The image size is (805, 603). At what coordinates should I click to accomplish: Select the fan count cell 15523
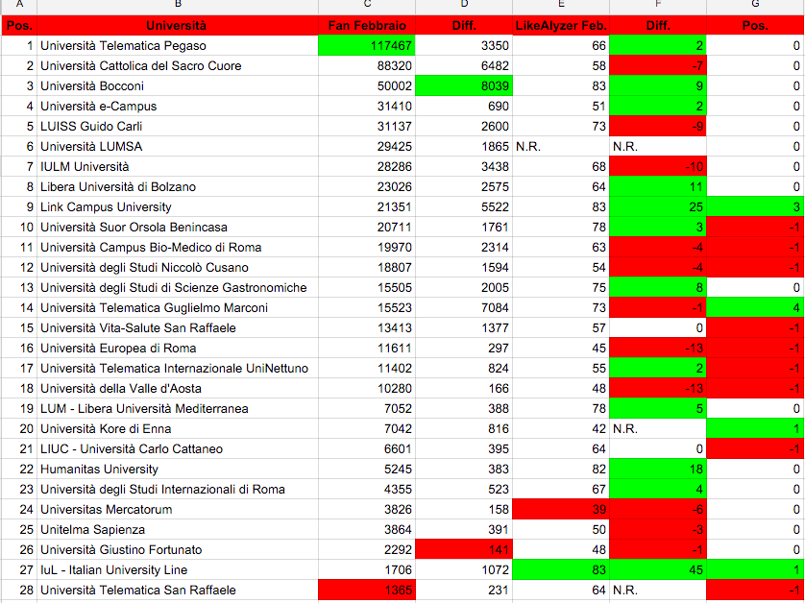(367, 307)
